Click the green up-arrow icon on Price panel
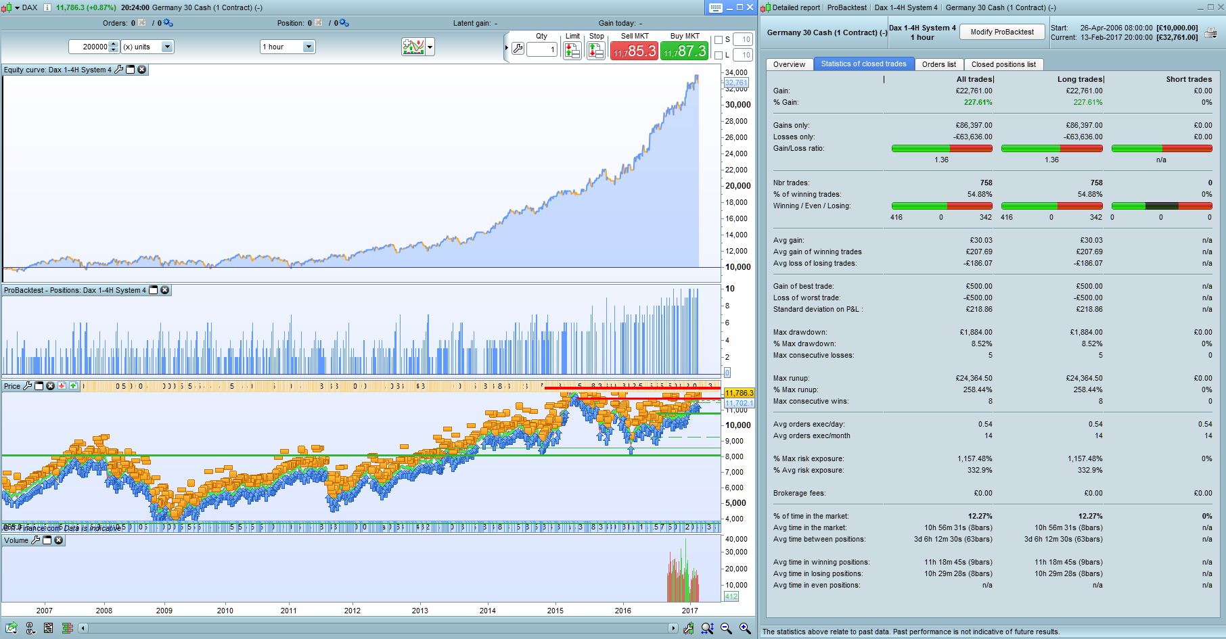 (x=73, y=385)
